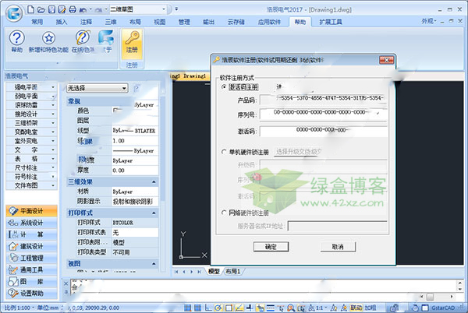This screenshot has width=468, height=313.
Task: Open the 无选择 selection dropdown
Action: coord(97,88)
